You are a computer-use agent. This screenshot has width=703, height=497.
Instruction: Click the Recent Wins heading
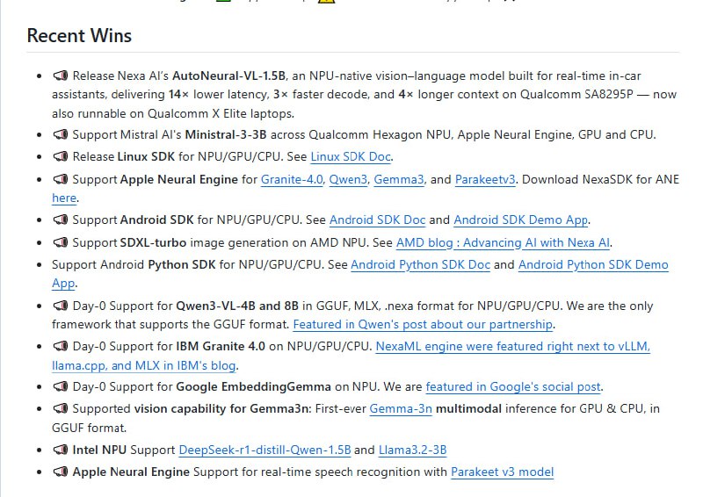(79, 36)
